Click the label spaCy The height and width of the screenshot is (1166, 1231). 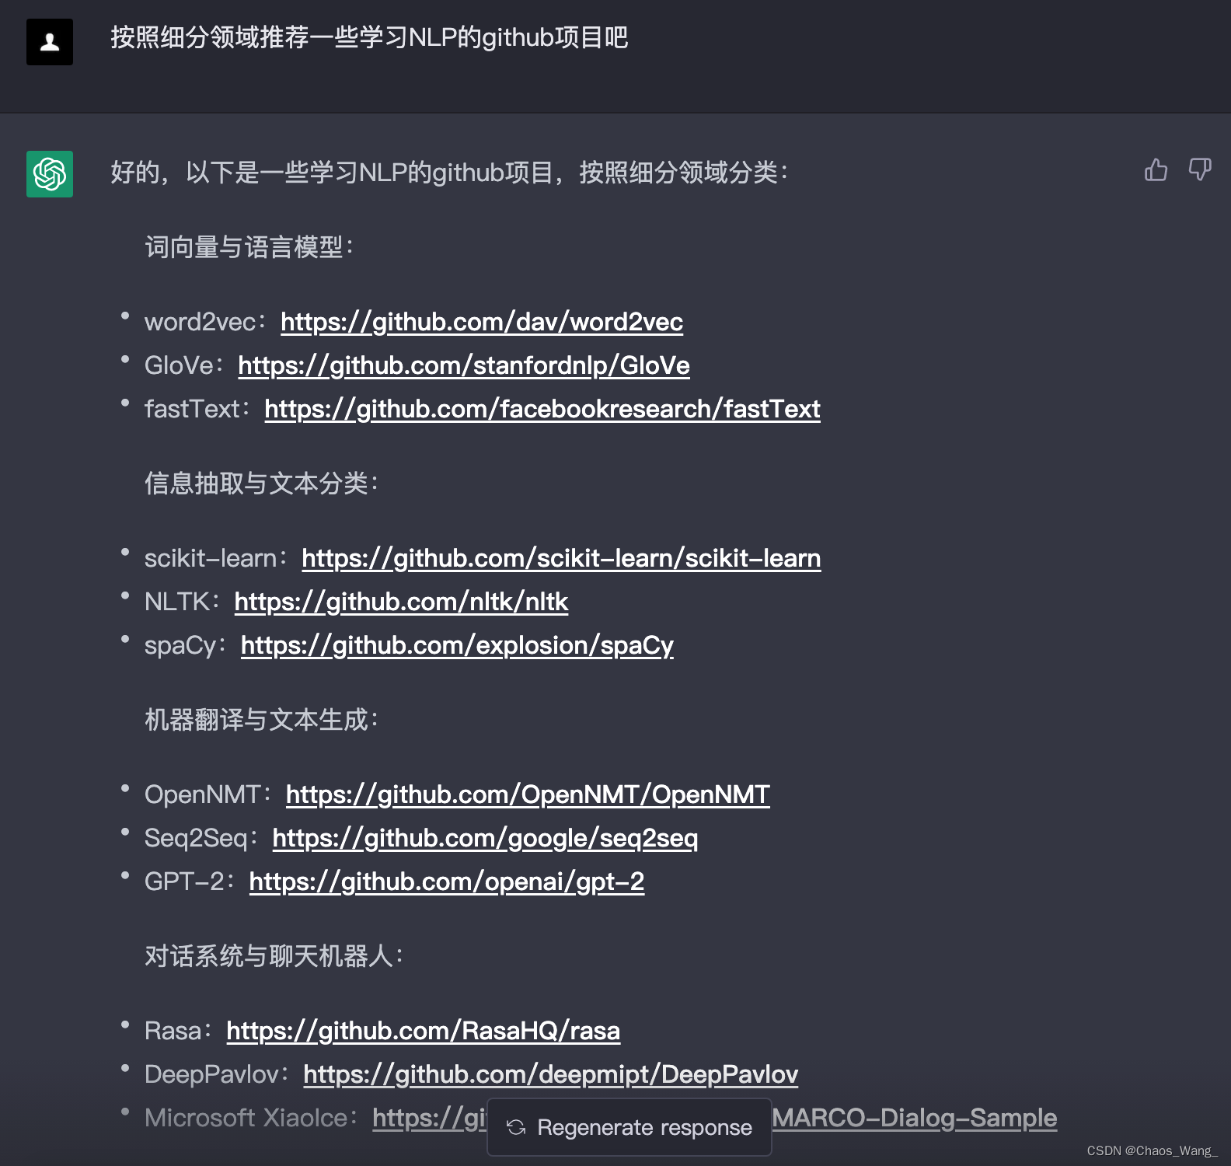180,645
